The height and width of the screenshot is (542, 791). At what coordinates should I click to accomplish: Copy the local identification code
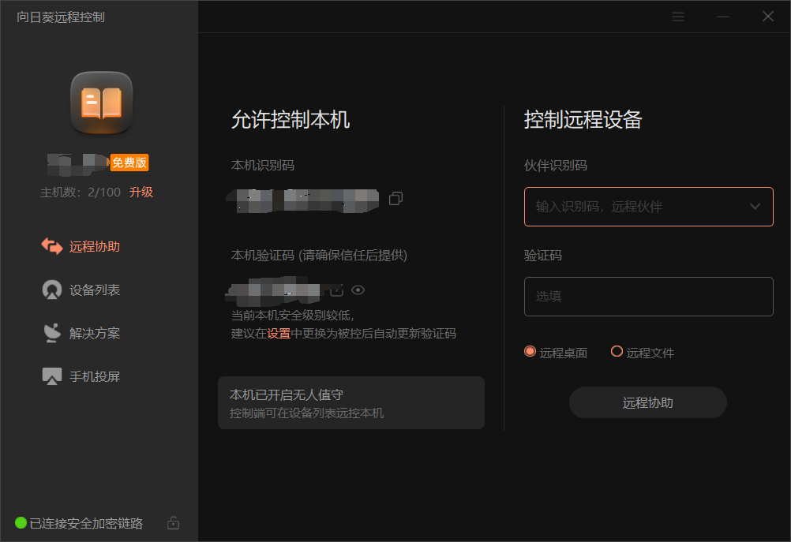[396, 199]
